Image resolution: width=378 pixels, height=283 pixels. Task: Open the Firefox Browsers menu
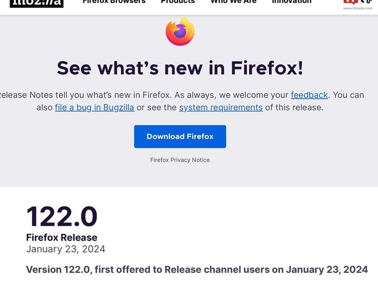pyautogui.click(x=114, y=2)
